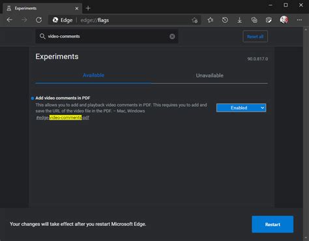Add this page to favorites
This screenshot has width=309, height=241.
[x=194, y=20]
